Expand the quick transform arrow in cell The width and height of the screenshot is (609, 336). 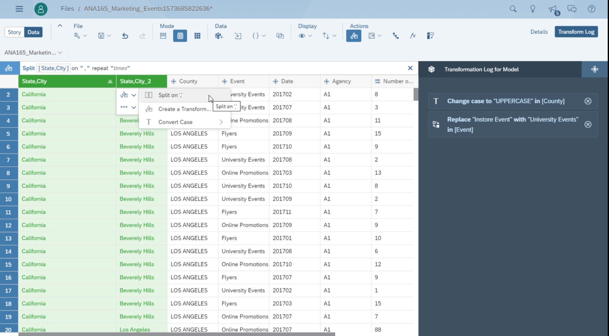click(x=134, y=95)
